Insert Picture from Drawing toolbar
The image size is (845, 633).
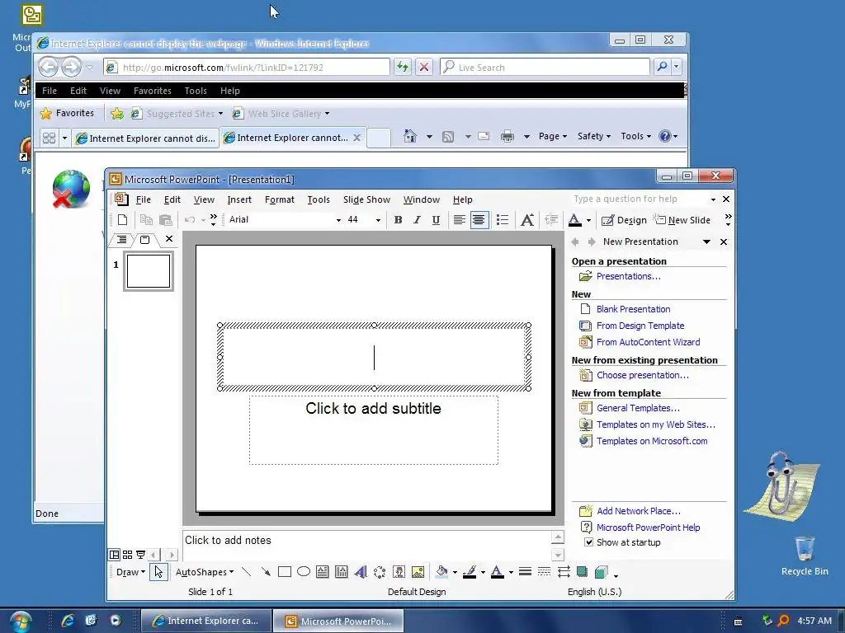(x=418, y=572)
